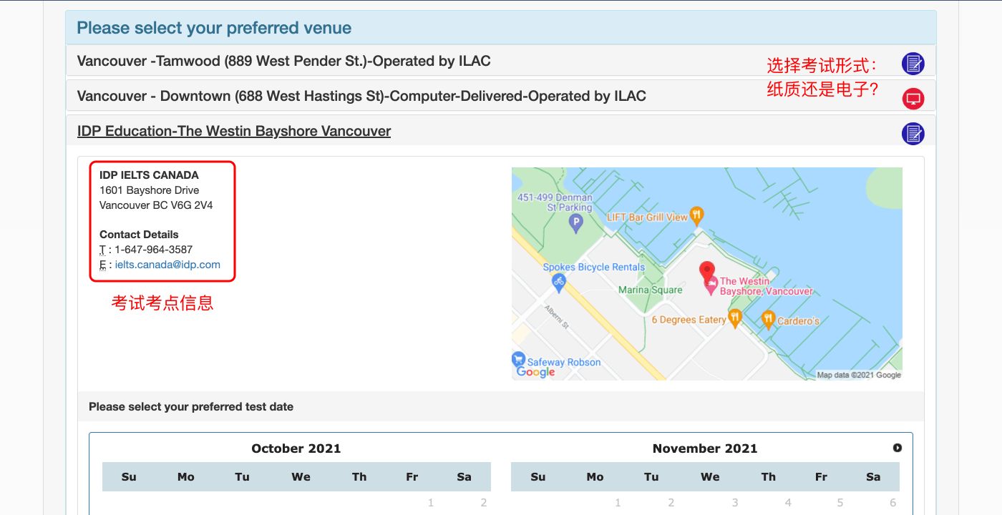Expand Vancouver Tamwood 889 West Pender venue

click(283, 61)
